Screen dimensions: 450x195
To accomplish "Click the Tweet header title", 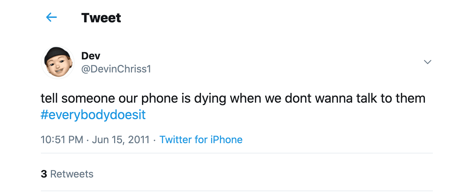I will 101,18.
